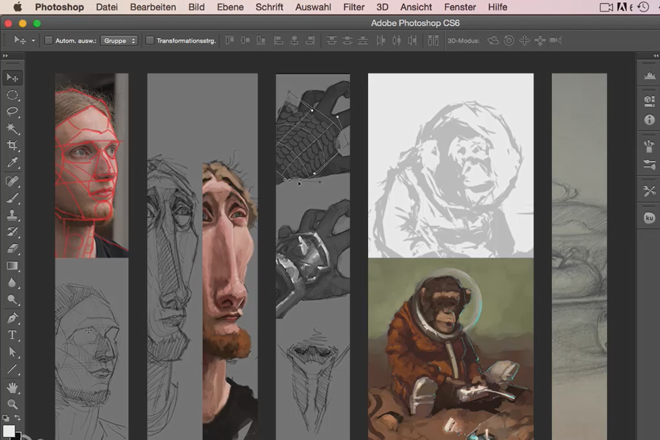Collapse the right panel dock
The image size is (660, 440).
pos(655,56)
